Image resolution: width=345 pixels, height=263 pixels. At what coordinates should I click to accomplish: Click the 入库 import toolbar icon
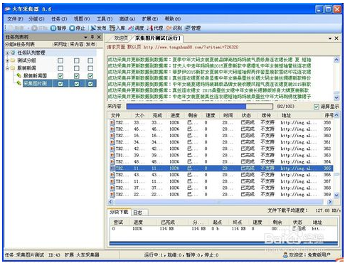(112, 28)
